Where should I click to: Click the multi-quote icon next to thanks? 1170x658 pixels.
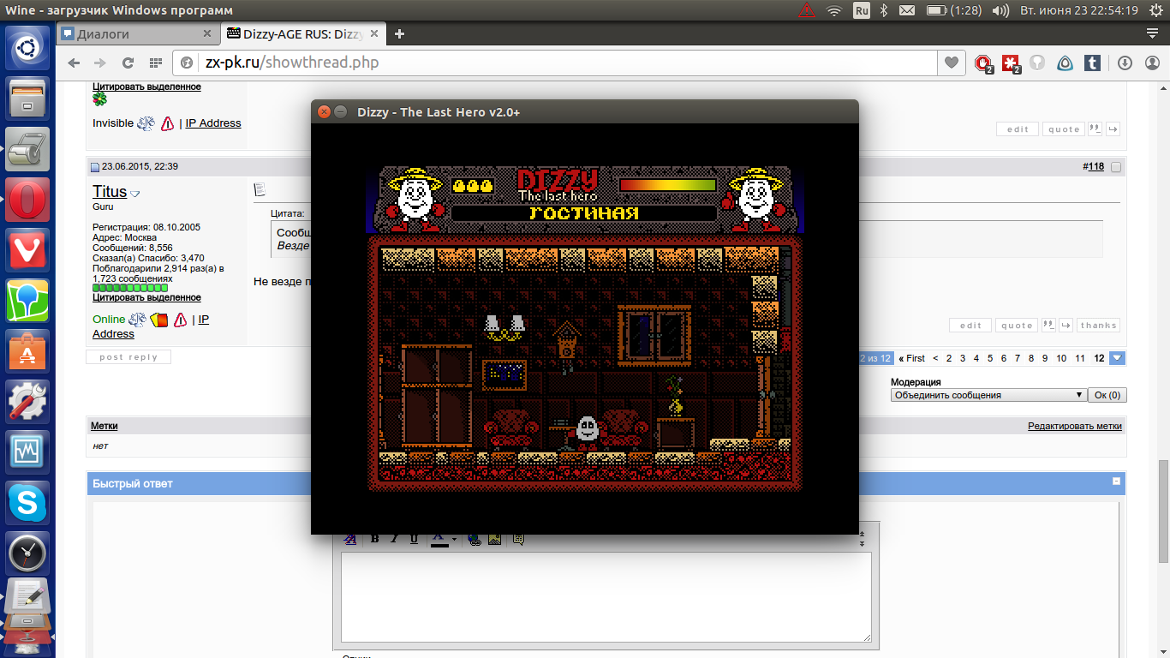(x=1048, y=325)
